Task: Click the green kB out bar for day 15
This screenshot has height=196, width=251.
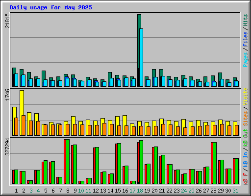Action: tap(119, 164)
